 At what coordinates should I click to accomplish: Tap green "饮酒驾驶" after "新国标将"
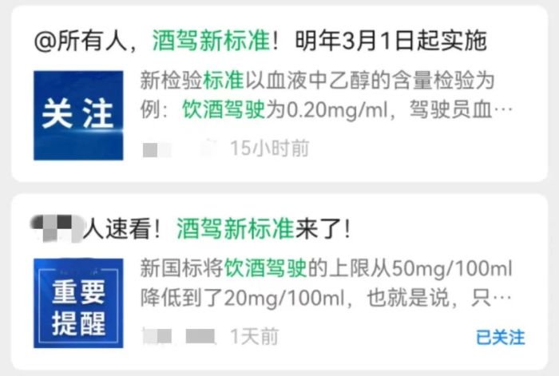(266, 268)
